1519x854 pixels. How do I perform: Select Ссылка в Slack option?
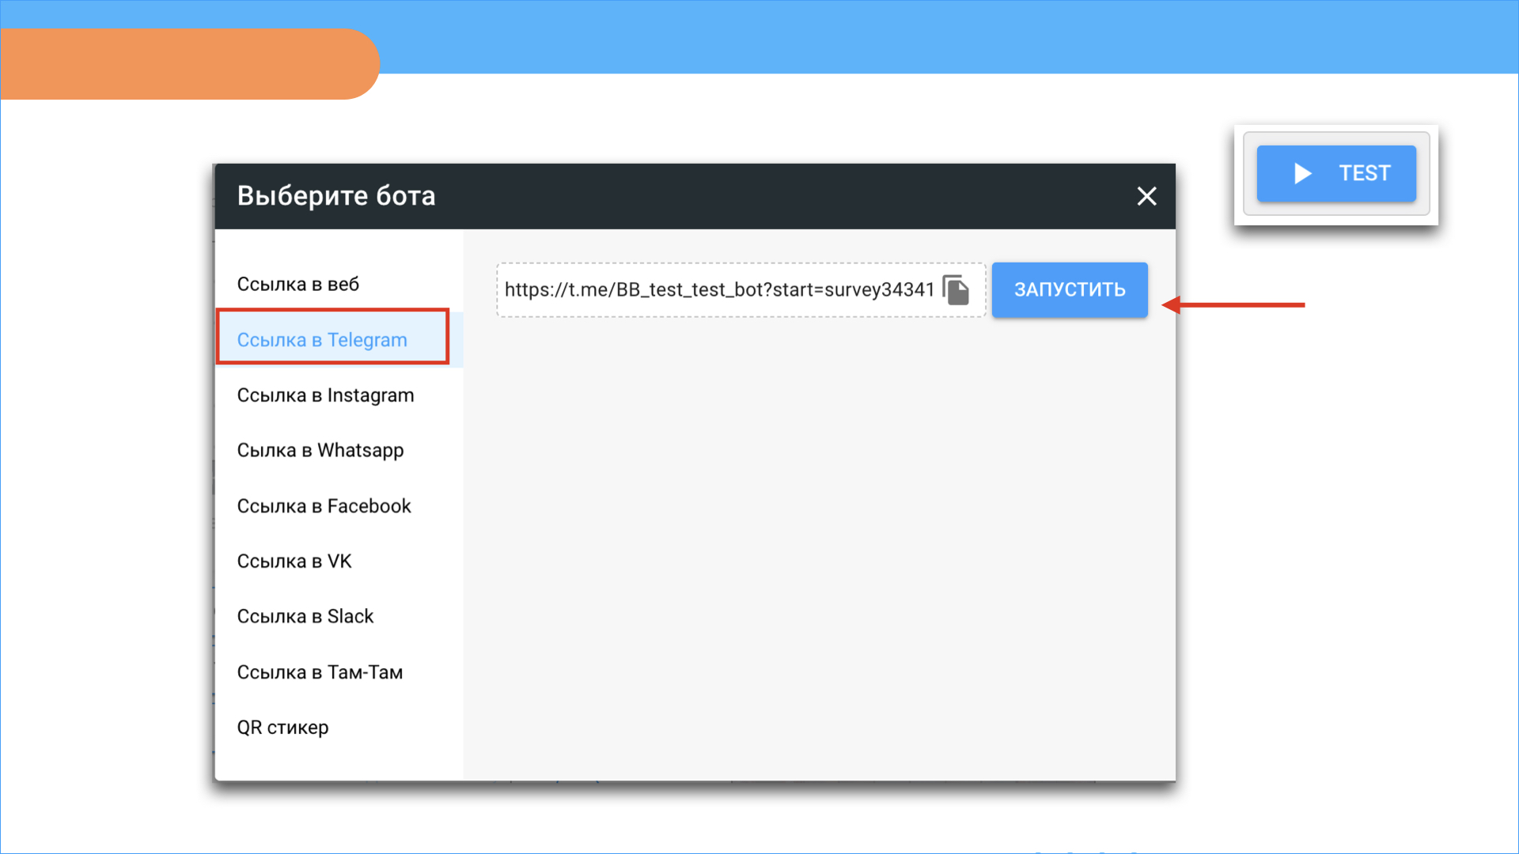point(339,617)
